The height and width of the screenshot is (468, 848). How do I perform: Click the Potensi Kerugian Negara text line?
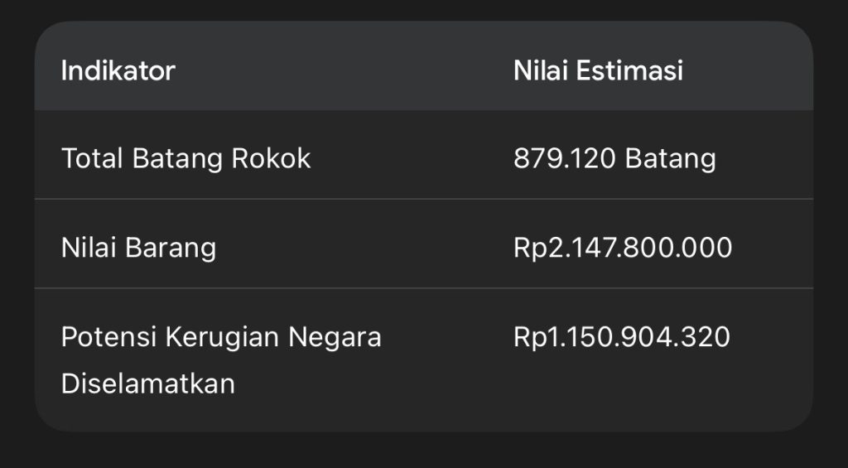click(x=221, y=337)
